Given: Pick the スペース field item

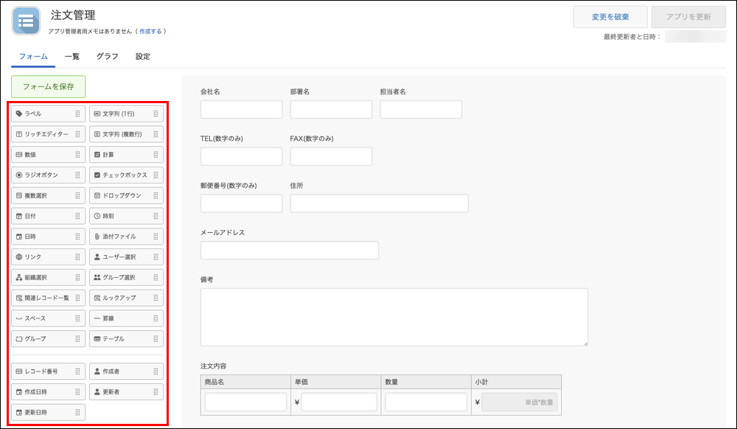Looking at the screenshot, I should [49, 318].
